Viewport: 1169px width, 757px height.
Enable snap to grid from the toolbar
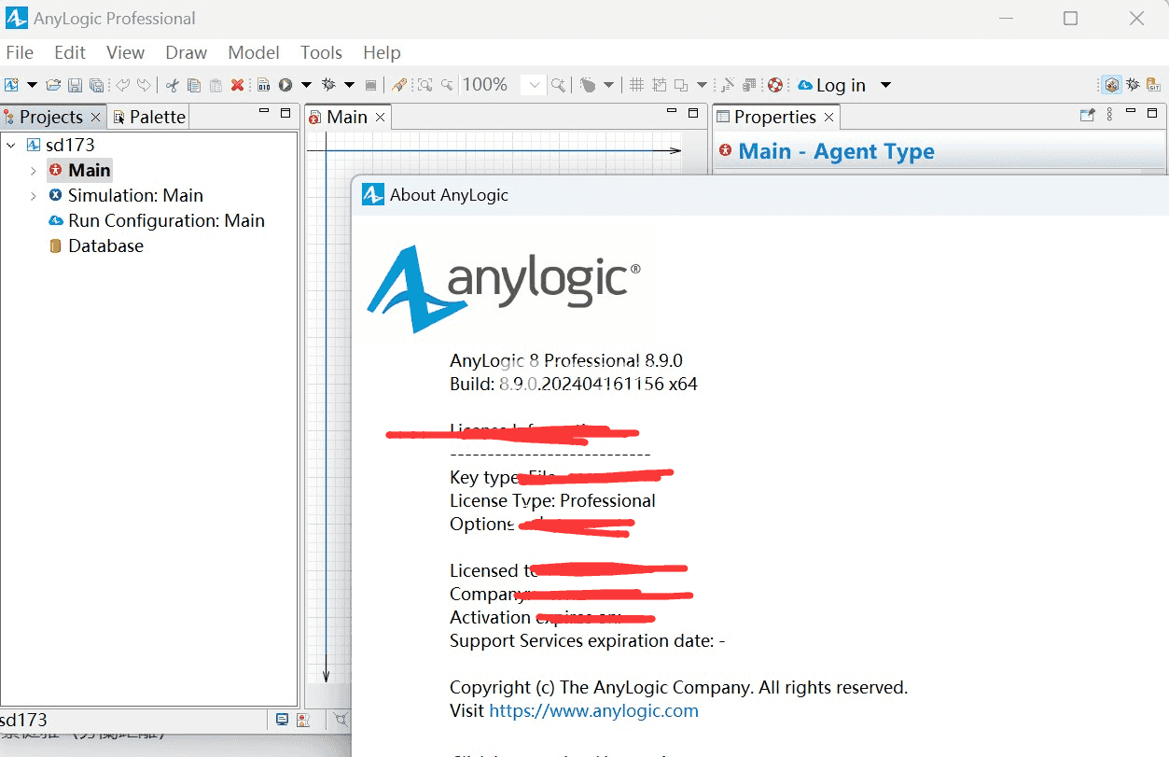click(x=660, y=84)
